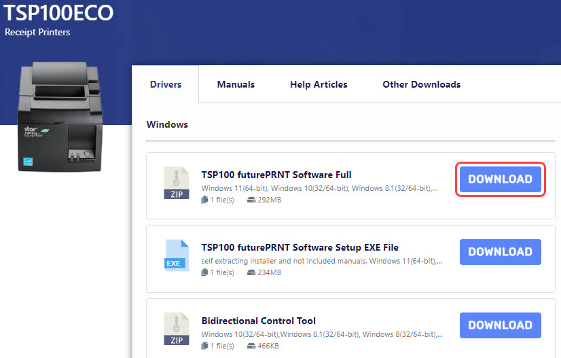Download the Bidirectional Control Tool
561x358 pixels.
pos(500,325)
